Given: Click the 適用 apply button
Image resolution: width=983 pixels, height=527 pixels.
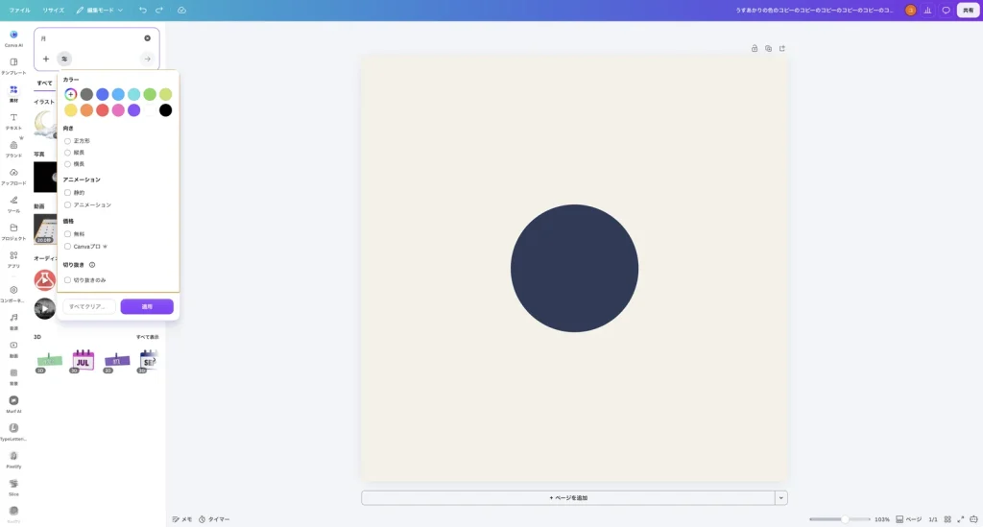Looking at the screenshot, I should pyautogui.click(x=147, y=306).
